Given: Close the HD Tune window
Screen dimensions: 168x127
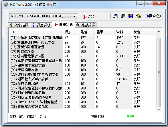Looking at the screenshot, I should (159, 3).
